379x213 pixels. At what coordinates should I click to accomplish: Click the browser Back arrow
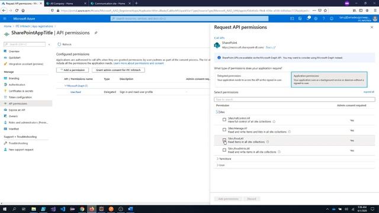click(4, 11)
